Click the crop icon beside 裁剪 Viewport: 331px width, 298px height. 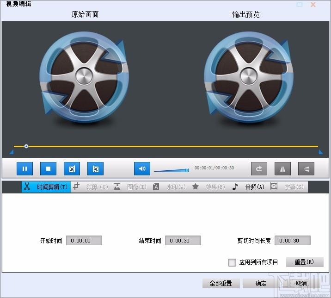[76, 186]
